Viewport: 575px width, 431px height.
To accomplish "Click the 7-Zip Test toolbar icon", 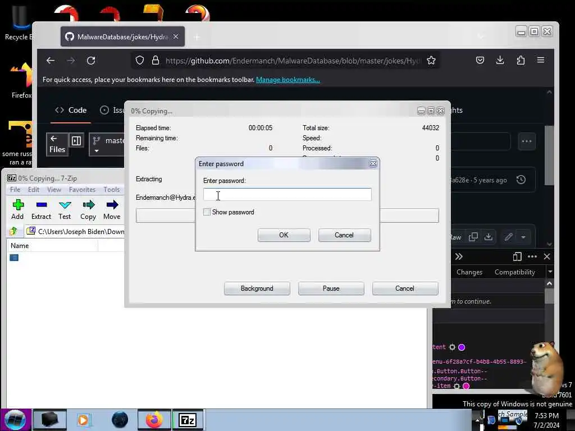I will pyautogui.click(x=65, y=210).
